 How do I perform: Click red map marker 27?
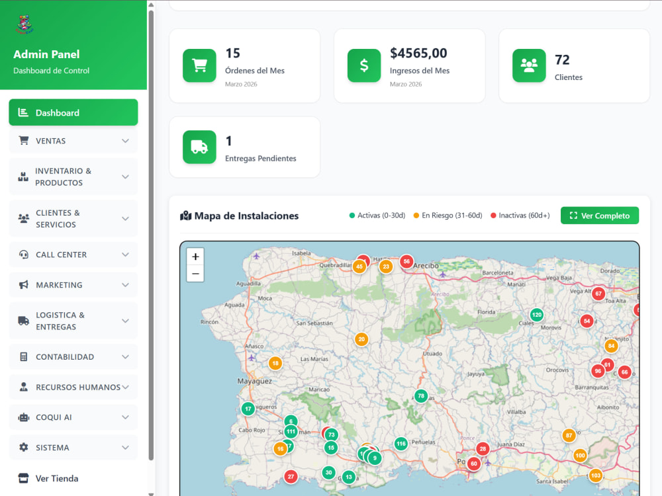pyautogui.click(x=291, y=477)
